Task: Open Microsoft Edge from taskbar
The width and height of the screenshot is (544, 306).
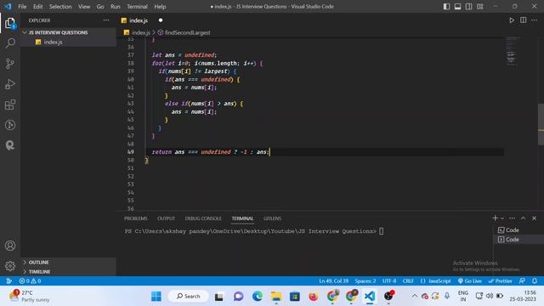Action: point(258,297)
